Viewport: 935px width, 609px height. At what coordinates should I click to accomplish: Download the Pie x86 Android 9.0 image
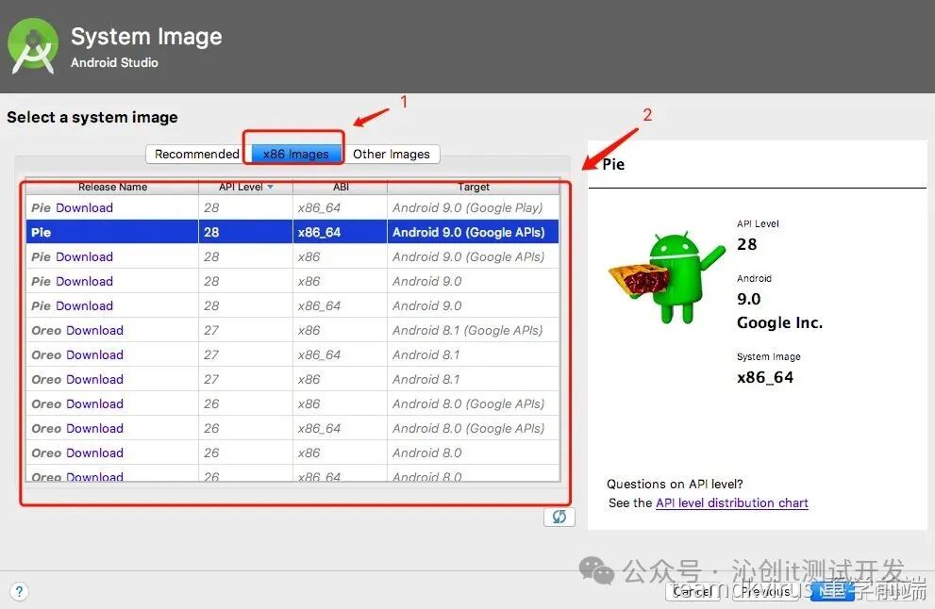pyautogui.click(x=84, y=281)
